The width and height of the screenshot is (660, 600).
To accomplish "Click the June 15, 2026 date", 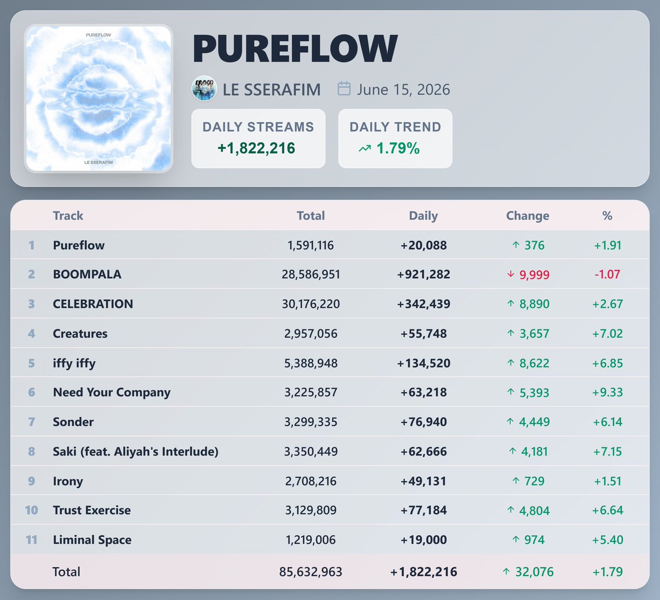I will tap(403, 90).
